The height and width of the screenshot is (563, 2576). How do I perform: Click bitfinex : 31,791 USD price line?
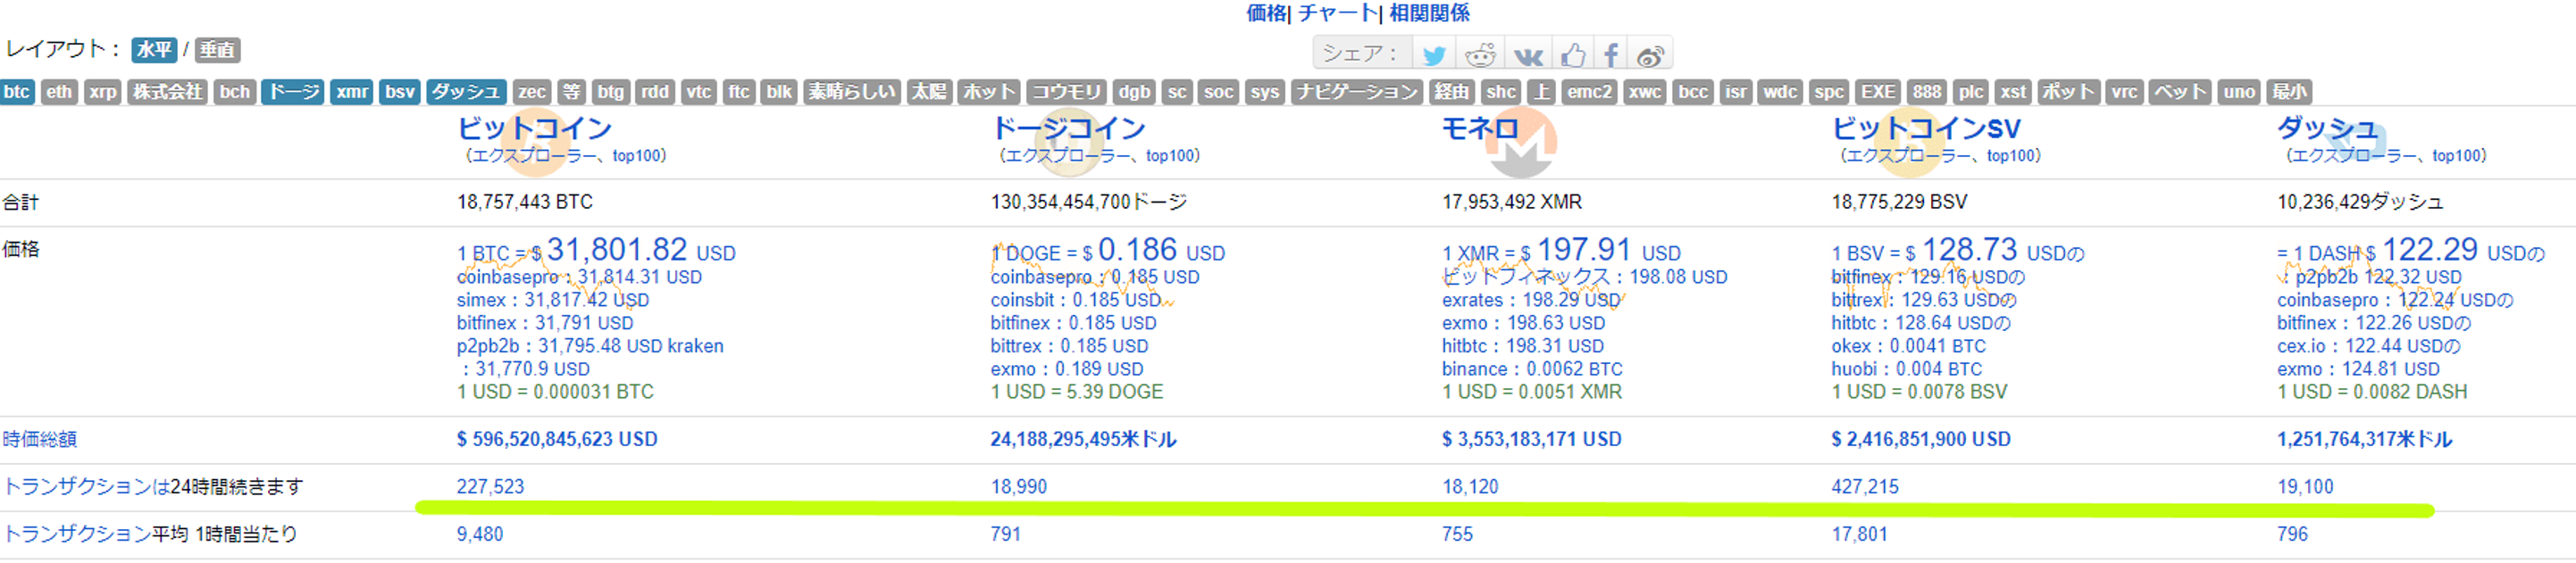click(545, 323)
